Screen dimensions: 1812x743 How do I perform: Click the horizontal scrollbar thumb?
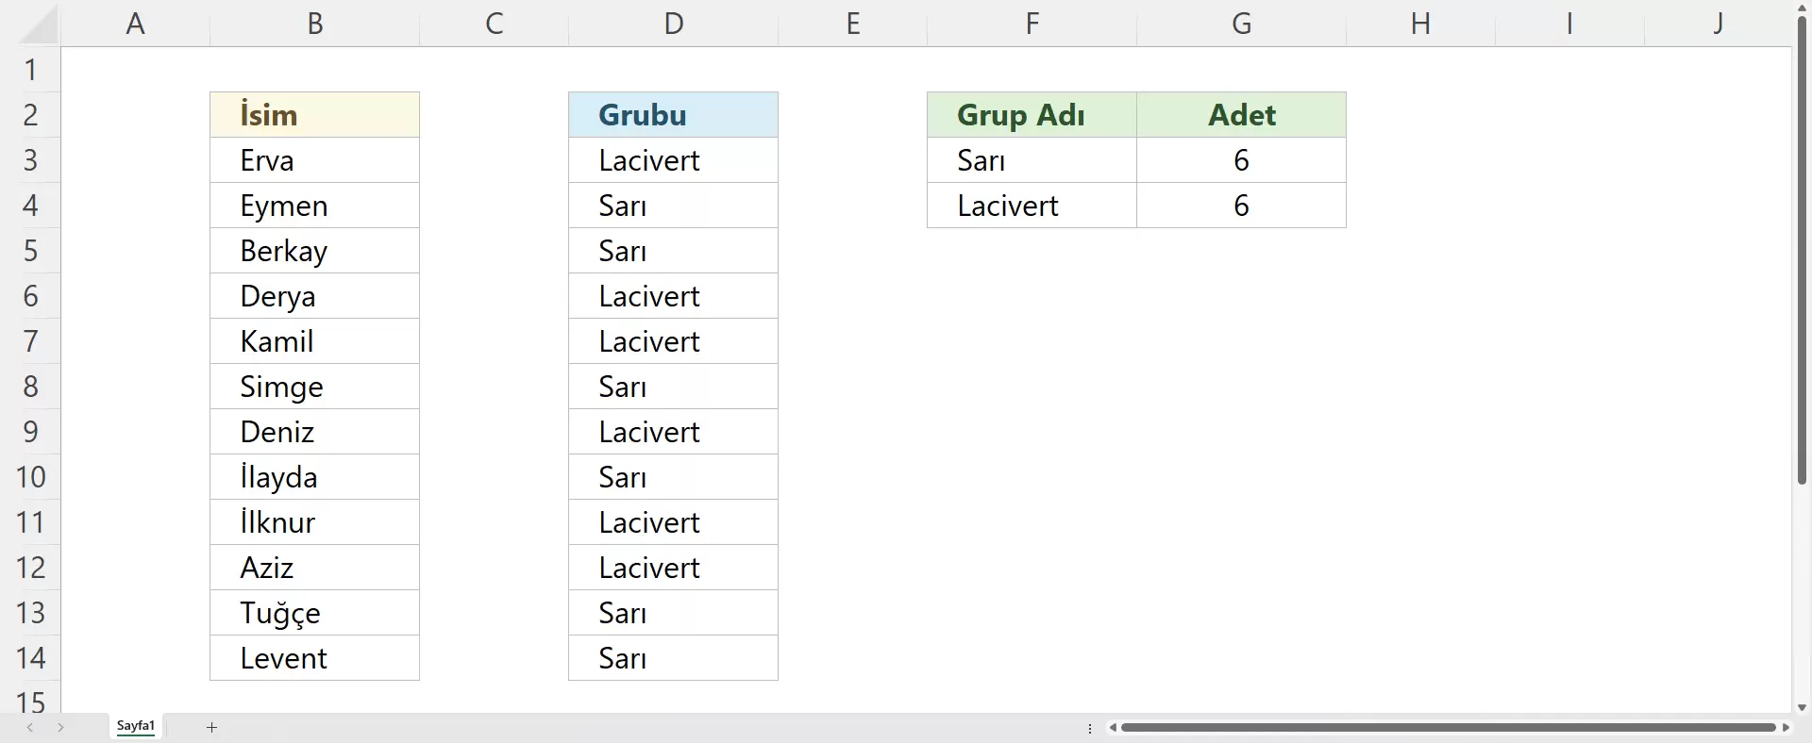click(1448, 727)
